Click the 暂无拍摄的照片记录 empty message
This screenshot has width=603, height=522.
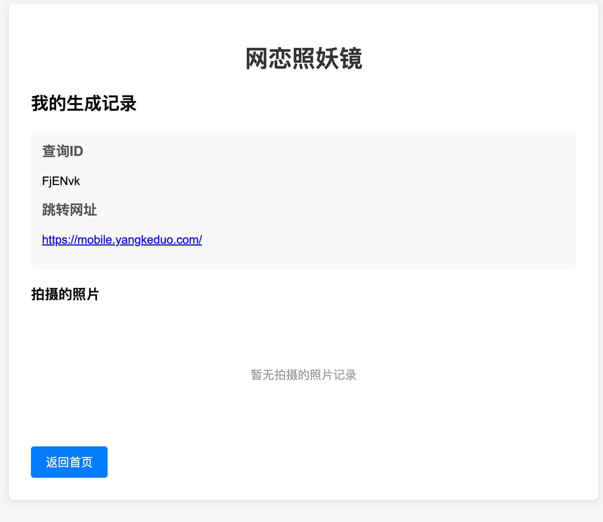[x=304, y=375]
